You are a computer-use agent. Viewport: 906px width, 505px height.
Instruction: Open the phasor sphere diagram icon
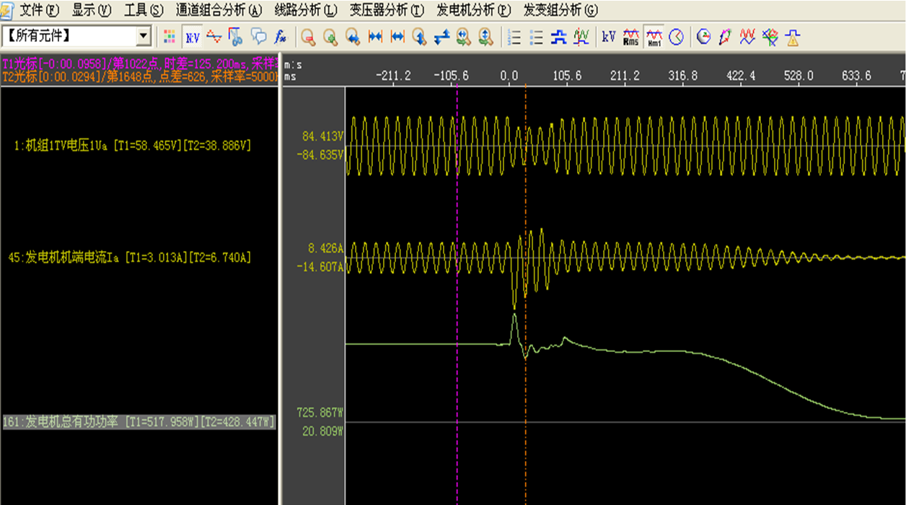[703, 37]
